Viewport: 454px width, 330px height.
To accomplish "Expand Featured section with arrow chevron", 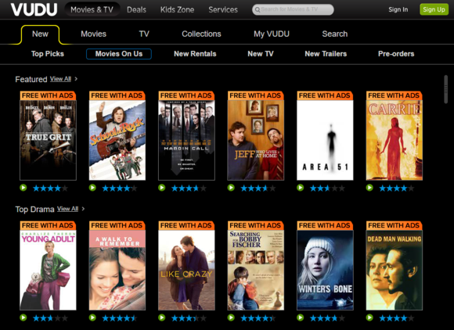I will click(76, 79).
